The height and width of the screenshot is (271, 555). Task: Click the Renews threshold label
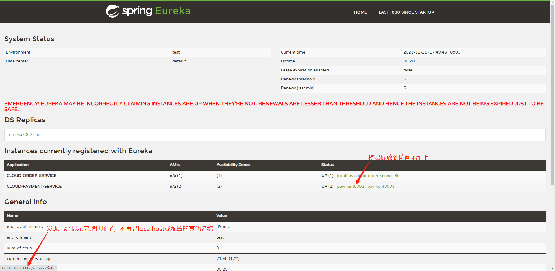click(x=298, y=79)
